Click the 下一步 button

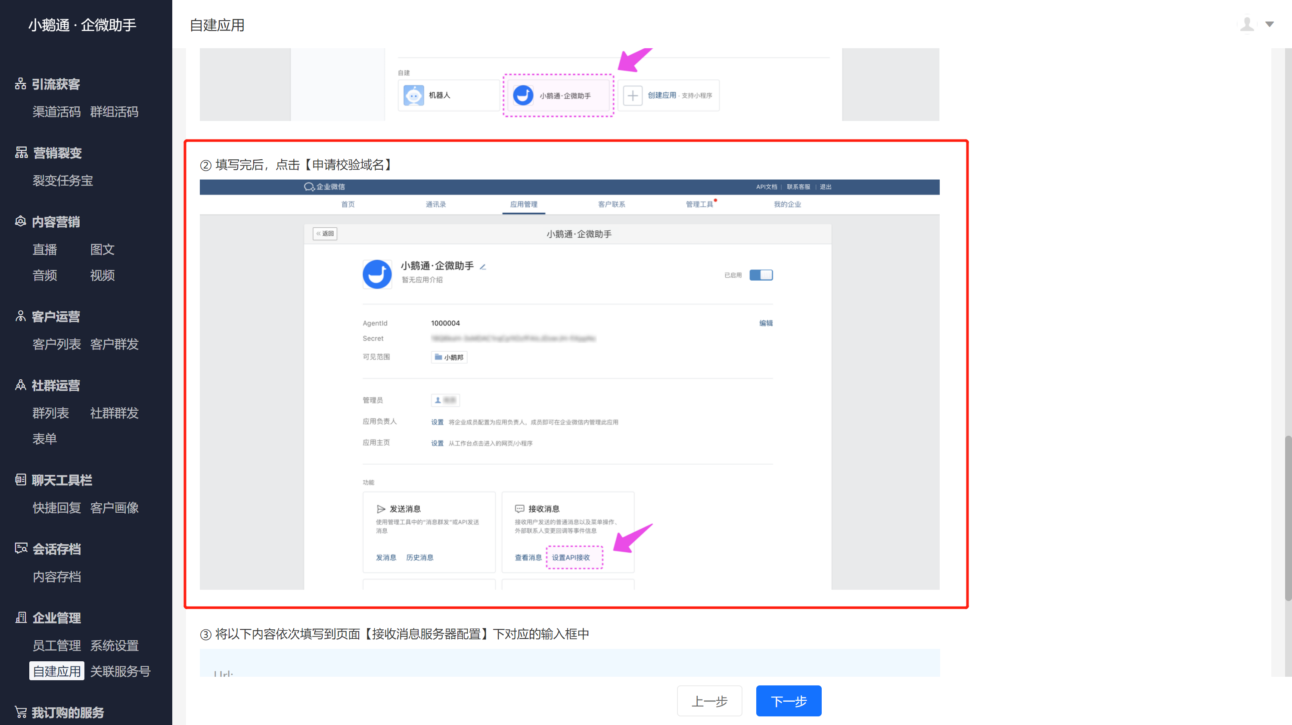click(789, 700)
